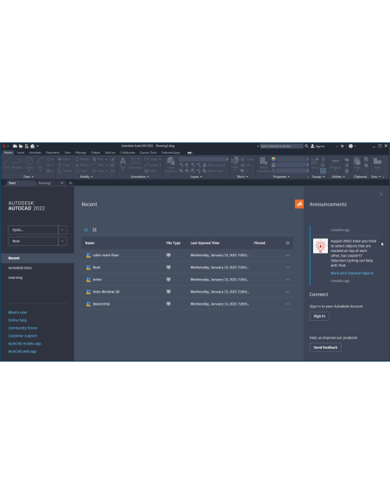Image resolution: width=390 pixels, height=504 pixels.
Task: Expand the Modify panel dropdown
Action: [86, 176]
